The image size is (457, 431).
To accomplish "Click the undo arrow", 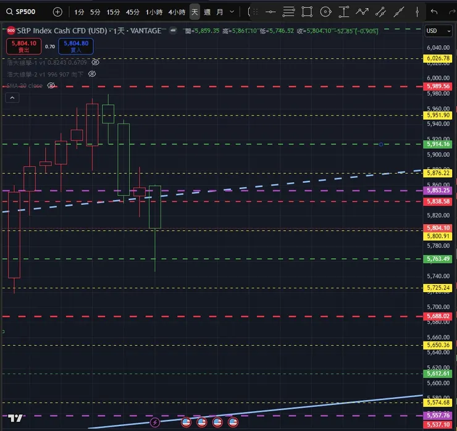I will 434,12.
